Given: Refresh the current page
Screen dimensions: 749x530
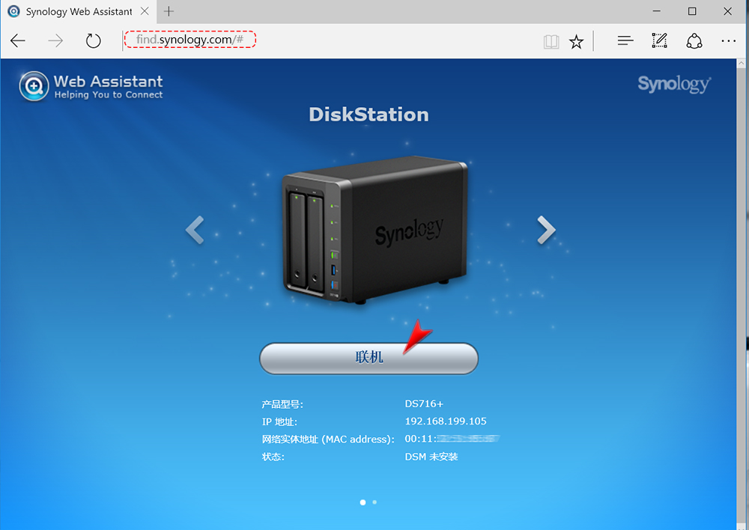Looking at the screenshot, I should point(93,40).
